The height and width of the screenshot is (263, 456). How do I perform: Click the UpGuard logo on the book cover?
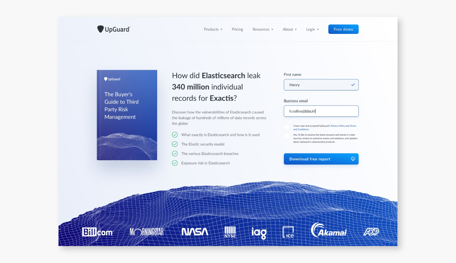(112, 79)
